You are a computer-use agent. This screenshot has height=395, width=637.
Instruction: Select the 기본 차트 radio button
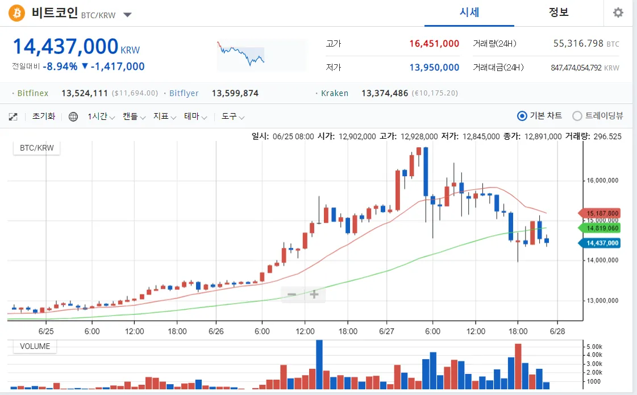coord(522,116)
